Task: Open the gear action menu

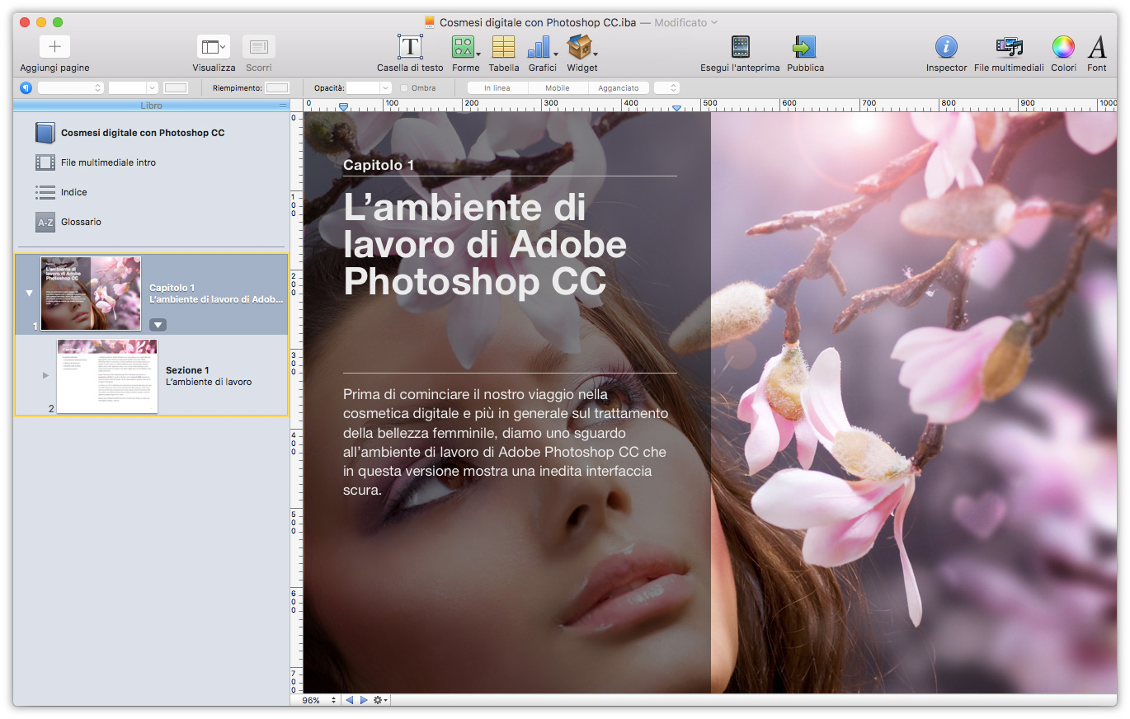Action: point(380,700)
